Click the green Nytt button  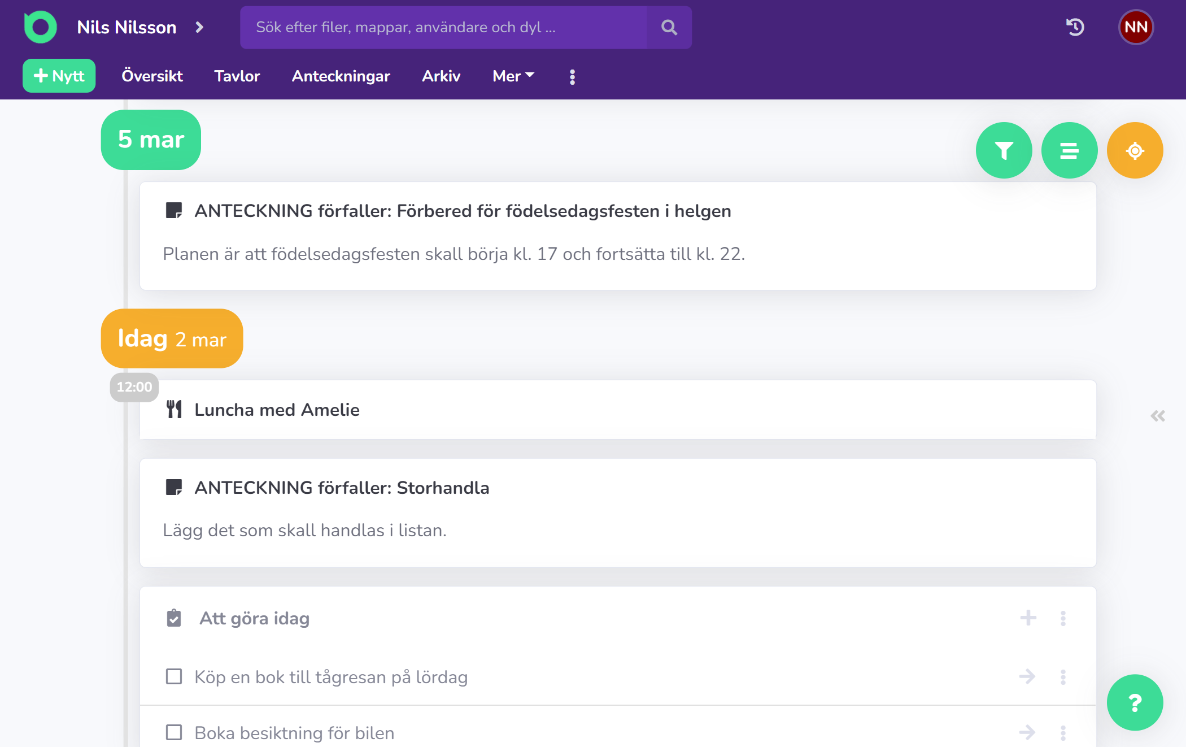click(59, 76)
